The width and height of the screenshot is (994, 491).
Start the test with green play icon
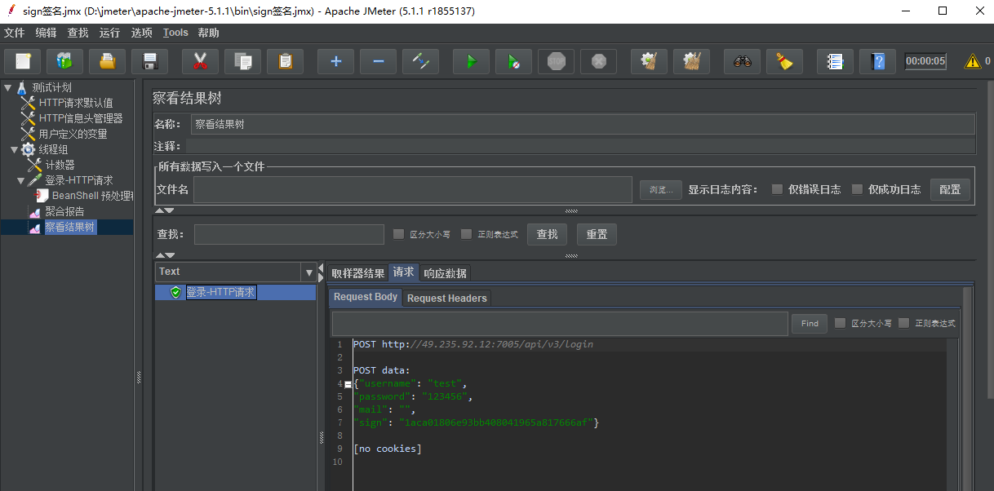[x=471, y=61]
